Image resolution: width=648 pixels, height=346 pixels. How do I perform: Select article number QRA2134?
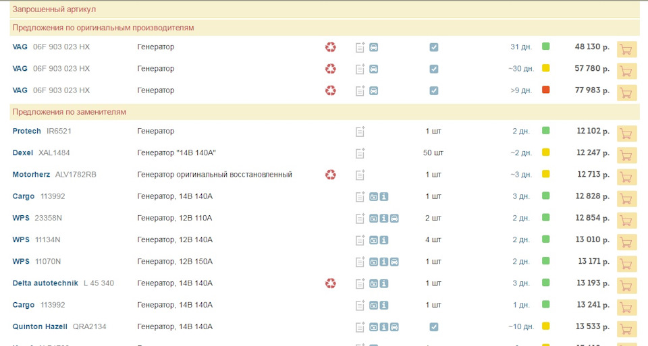pyautogui.click(x=89, y=326)
